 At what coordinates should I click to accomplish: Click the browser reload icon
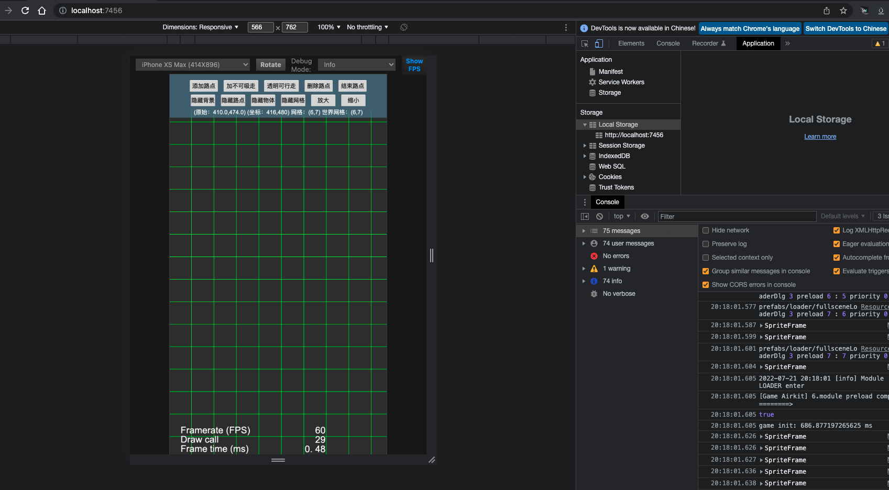(25, 10)
